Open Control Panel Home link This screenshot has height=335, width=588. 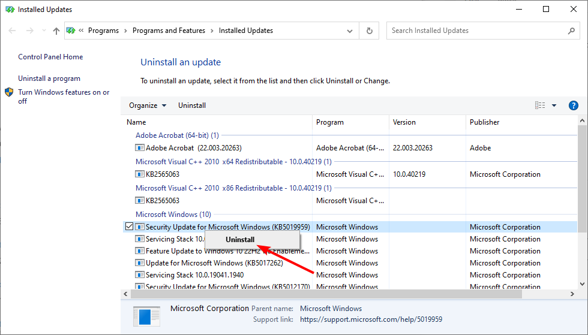click(x=50, y=57)
